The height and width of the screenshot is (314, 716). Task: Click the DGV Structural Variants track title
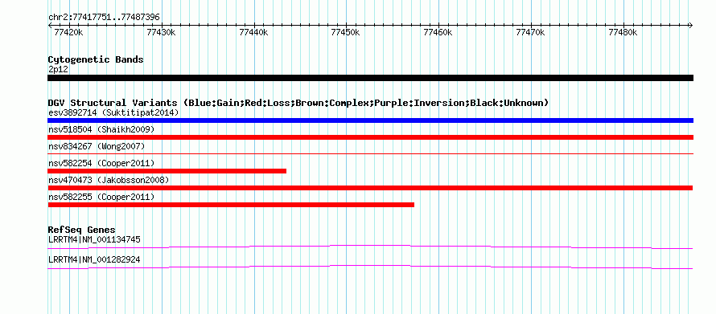(298, 103)
